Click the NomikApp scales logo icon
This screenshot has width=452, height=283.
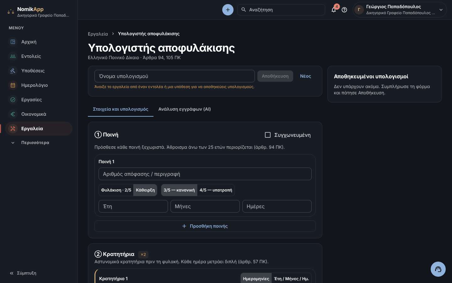11,12
